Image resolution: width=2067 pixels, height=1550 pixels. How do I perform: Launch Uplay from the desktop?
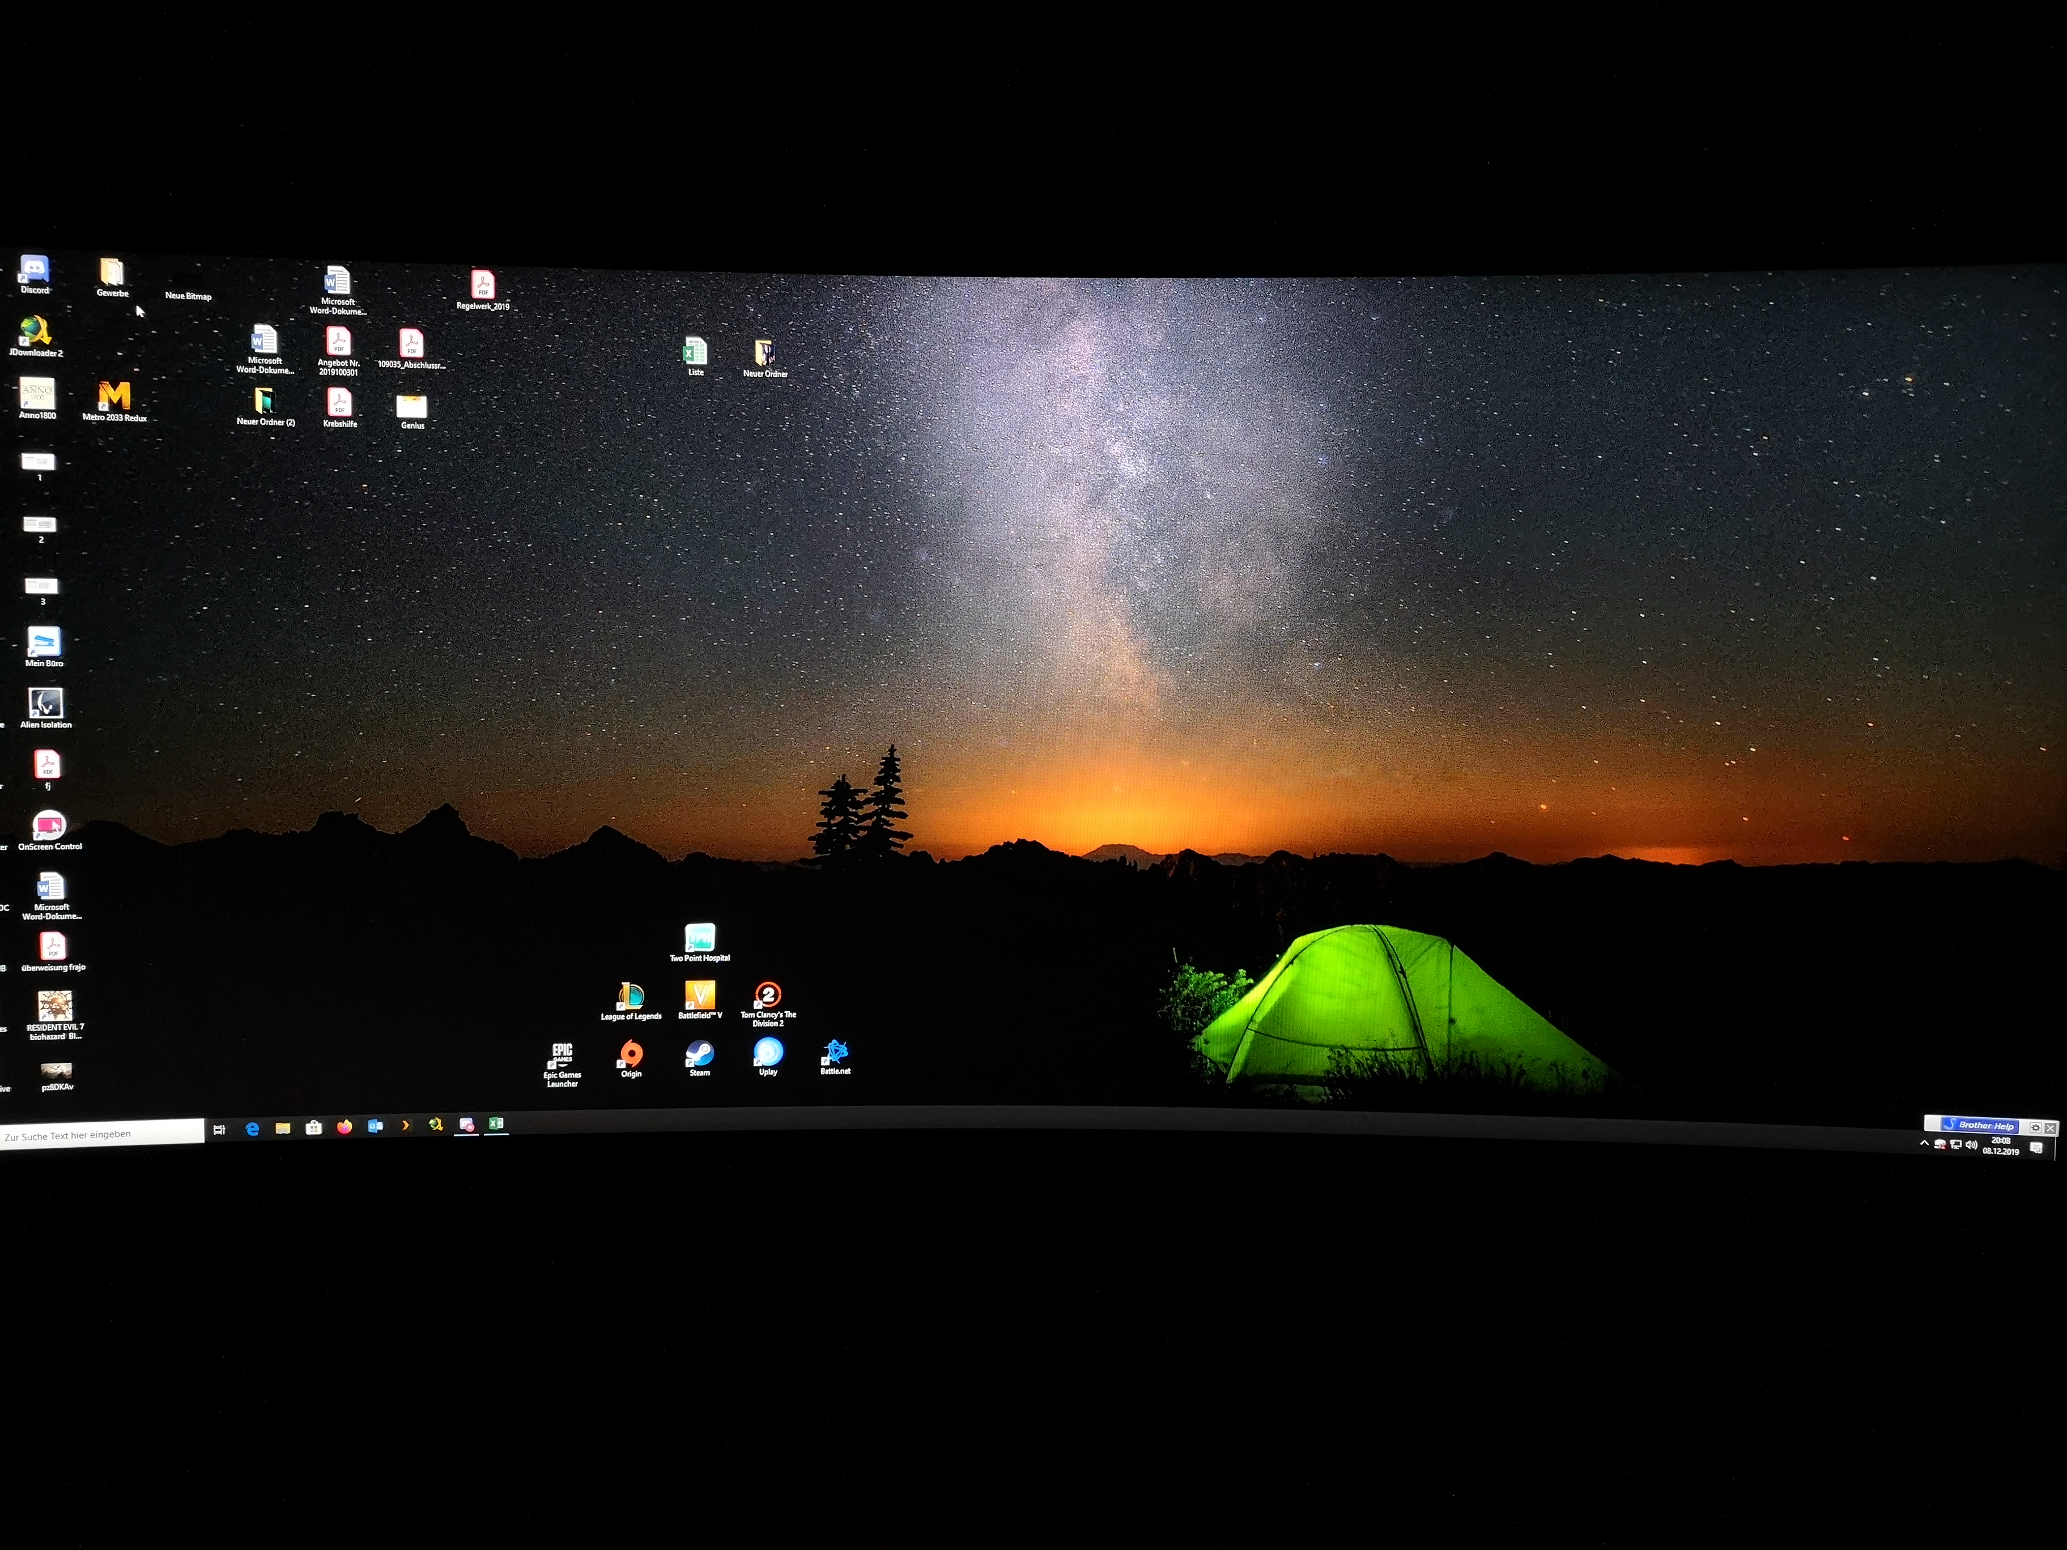tap(768, 1053)
